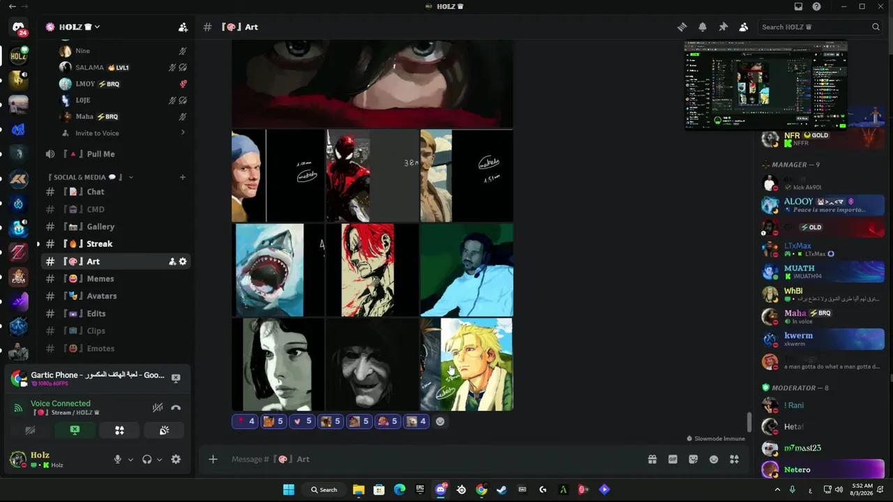This screenshot has width=893, height=502.
Task: Open Art channel settings gear
Action: (x=183, y=261)
